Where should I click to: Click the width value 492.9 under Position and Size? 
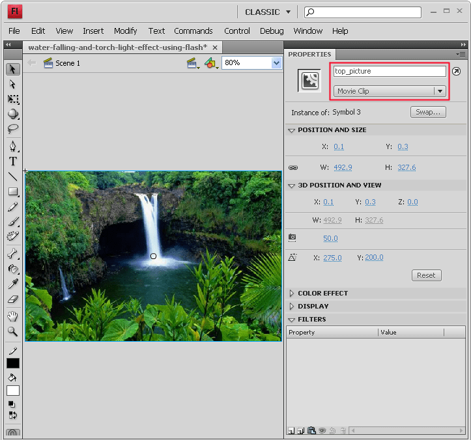[x=343, y=167]
